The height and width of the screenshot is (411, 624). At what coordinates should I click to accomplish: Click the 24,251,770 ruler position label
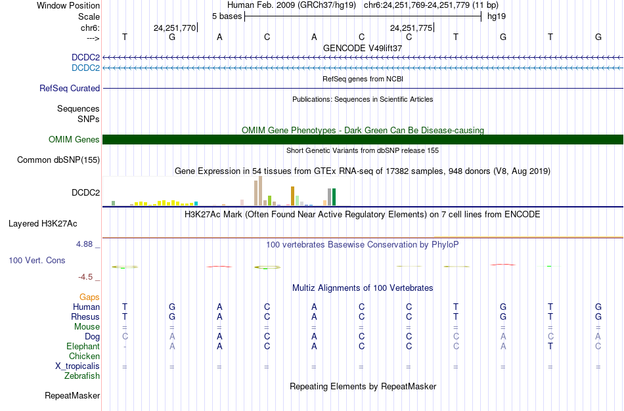tap(174, 28)
